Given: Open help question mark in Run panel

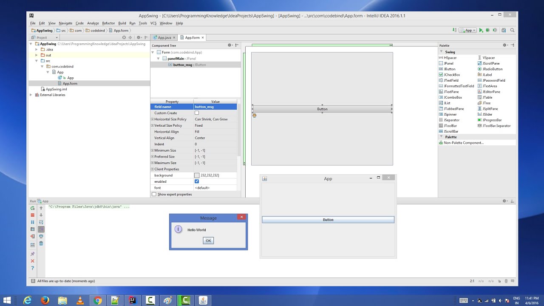Looking at the screenshot, I should [x=32, y=268].
